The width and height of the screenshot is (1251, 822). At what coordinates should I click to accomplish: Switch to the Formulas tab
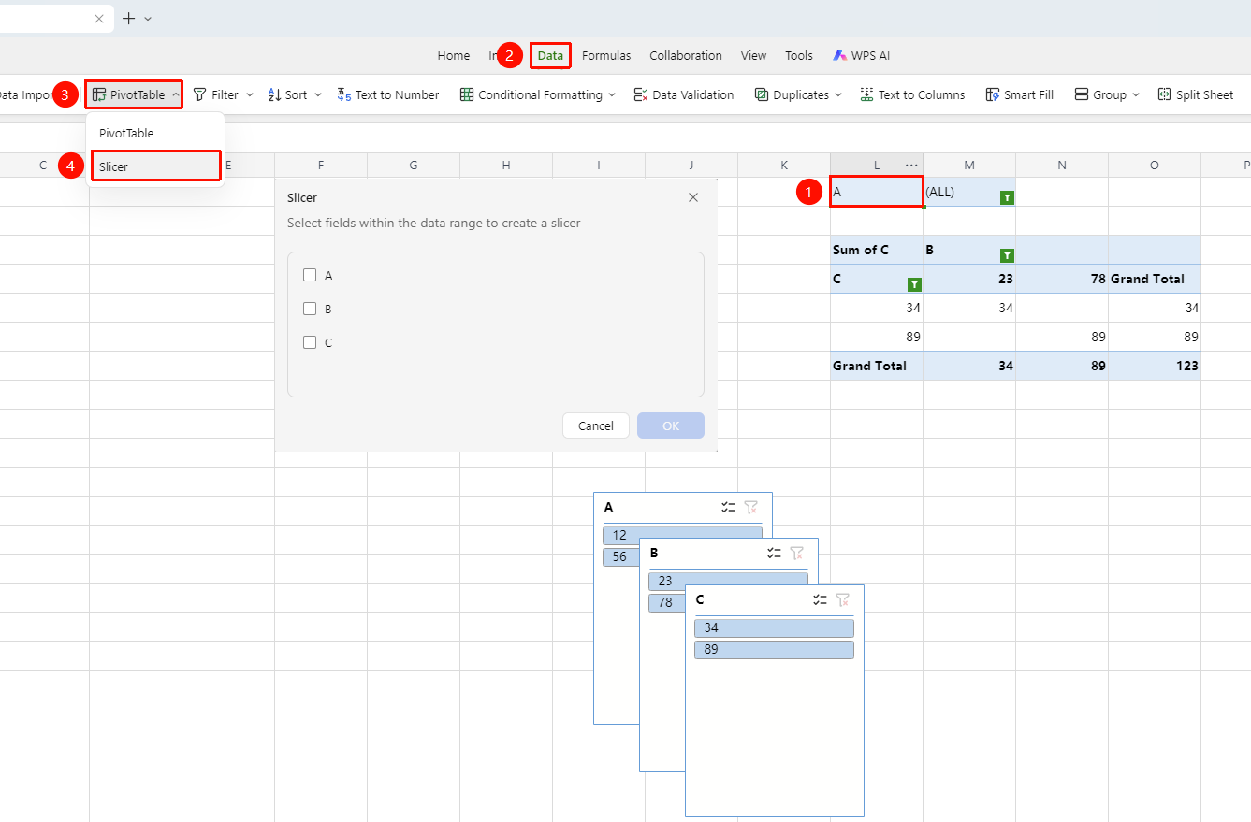606,55
